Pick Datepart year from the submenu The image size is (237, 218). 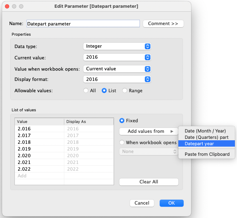tap(199, 143)
